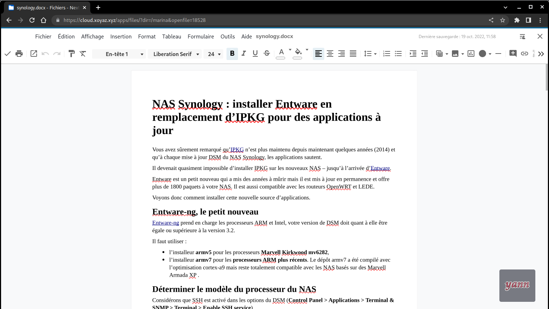The width and height of the screenshot is (549, 309).
Task: Toggle italic formatting
Action: click(x=244, y=54)
